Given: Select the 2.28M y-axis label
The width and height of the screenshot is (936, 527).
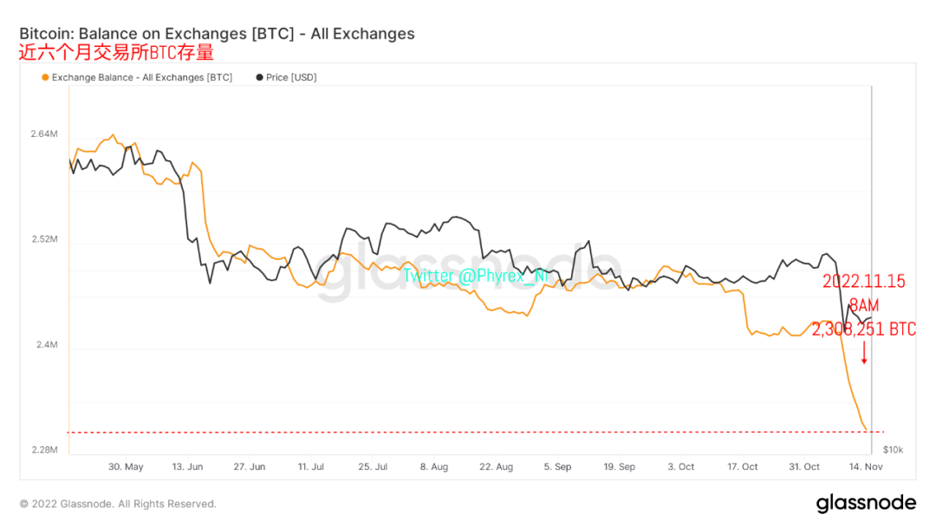Looking at the screenshot, I should pyautogui.click(x=44, y=450).
